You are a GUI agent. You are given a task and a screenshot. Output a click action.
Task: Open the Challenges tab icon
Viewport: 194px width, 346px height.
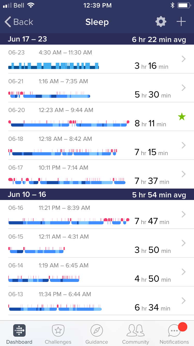click(x=58, y=330)
